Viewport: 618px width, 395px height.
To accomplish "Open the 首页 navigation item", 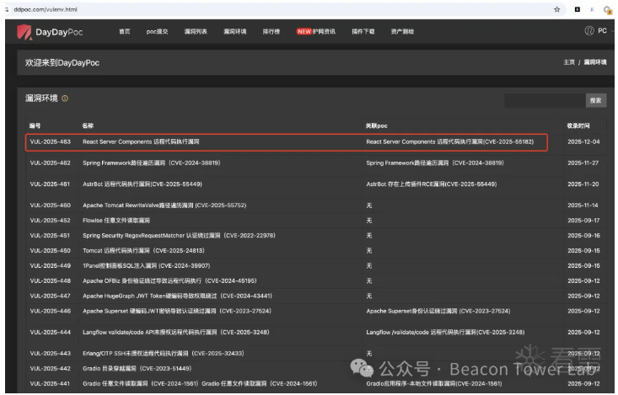I will [125, 31].
